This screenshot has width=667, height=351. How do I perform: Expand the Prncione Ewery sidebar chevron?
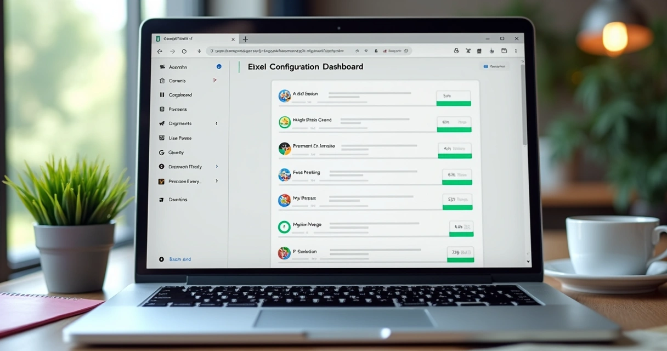click(217, 181)
